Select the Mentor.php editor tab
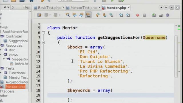This screenshot has width=183, height=103. tap(116, 8)
